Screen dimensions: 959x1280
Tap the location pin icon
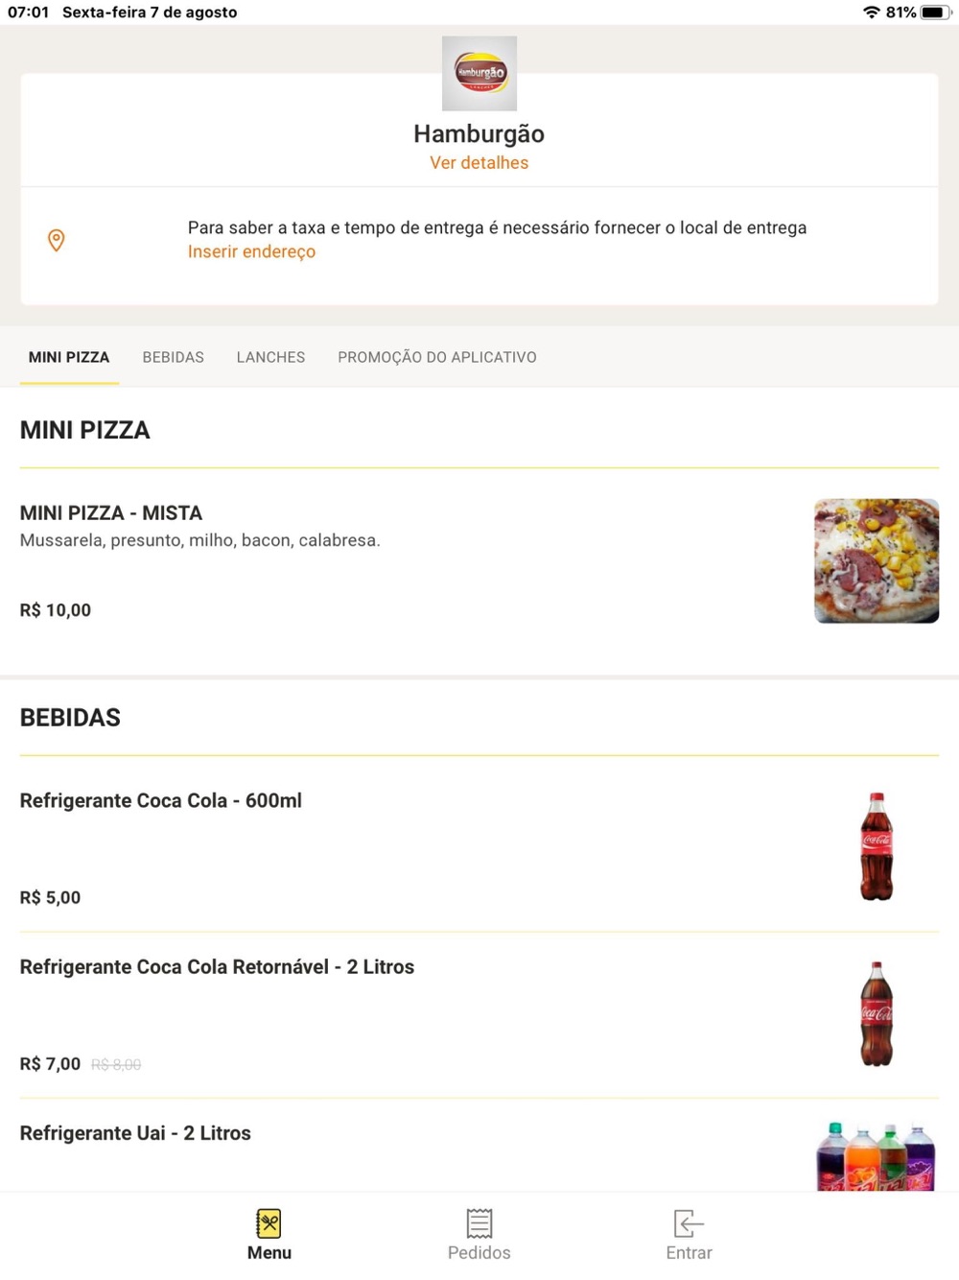click(x=57, y=240)
